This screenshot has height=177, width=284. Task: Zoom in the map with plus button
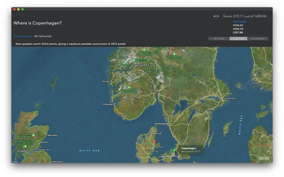[x=267, y=158]
